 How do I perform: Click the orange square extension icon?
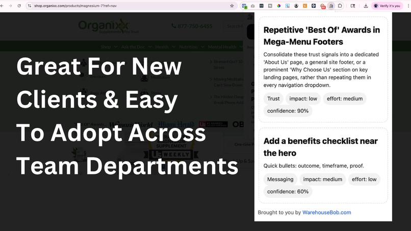point(305,6)
